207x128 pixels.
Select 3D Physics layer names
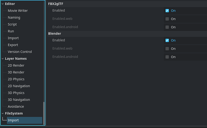point(16,93)
